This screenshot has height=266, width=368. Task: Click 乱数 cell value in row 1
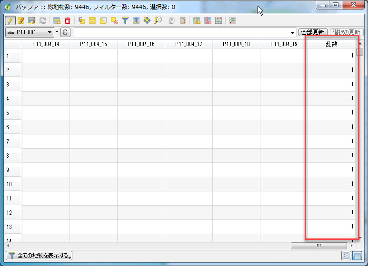[x=331, y=56]
